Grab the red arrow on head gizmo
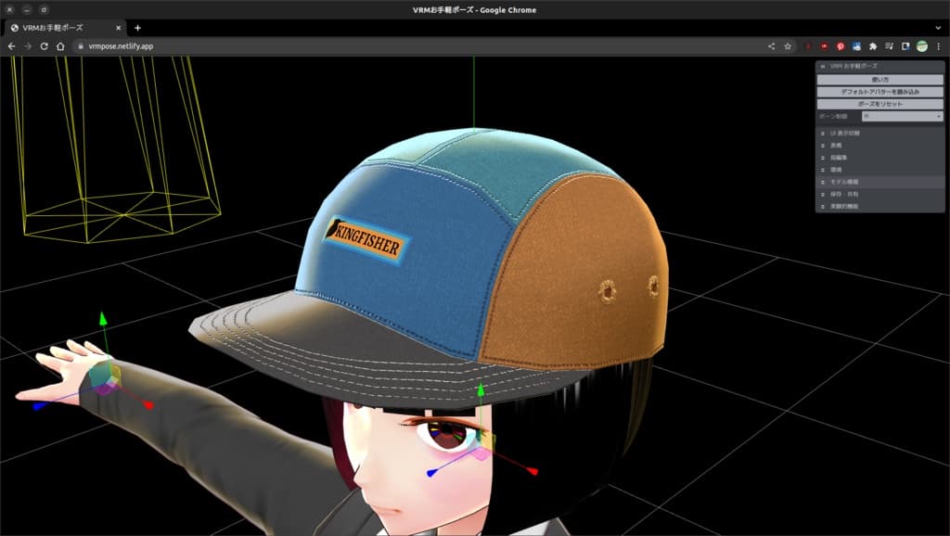The height and width of the screenshot is (536, 950). [532, 470]
